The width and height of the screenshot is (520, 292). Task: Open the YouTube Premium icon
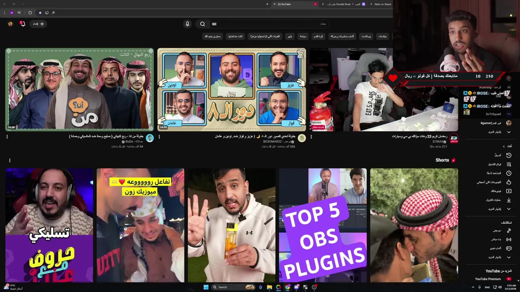(x=509, y=279)
